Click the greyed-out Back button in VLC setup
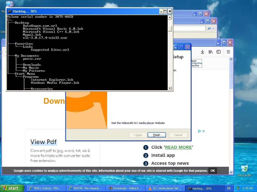 click(138, 135)
